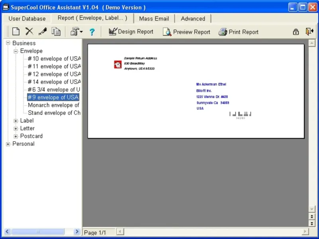This screenshot has height=239, width=319.
Task: Click the recipient name Ms Ackerman Ethel
Action: click(211, 84)
